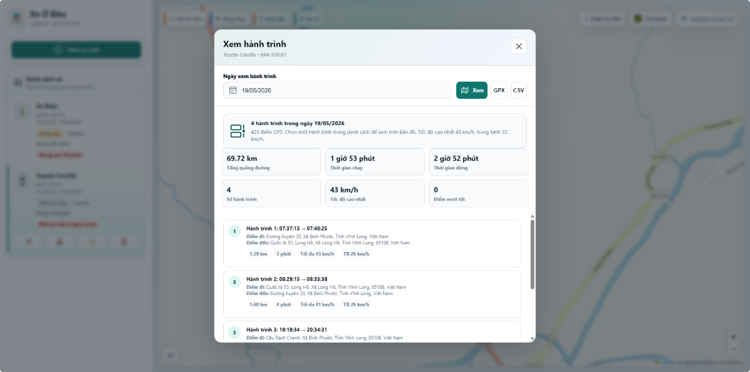Click the 1.60 km tag in journey 2

coord(258,304)
